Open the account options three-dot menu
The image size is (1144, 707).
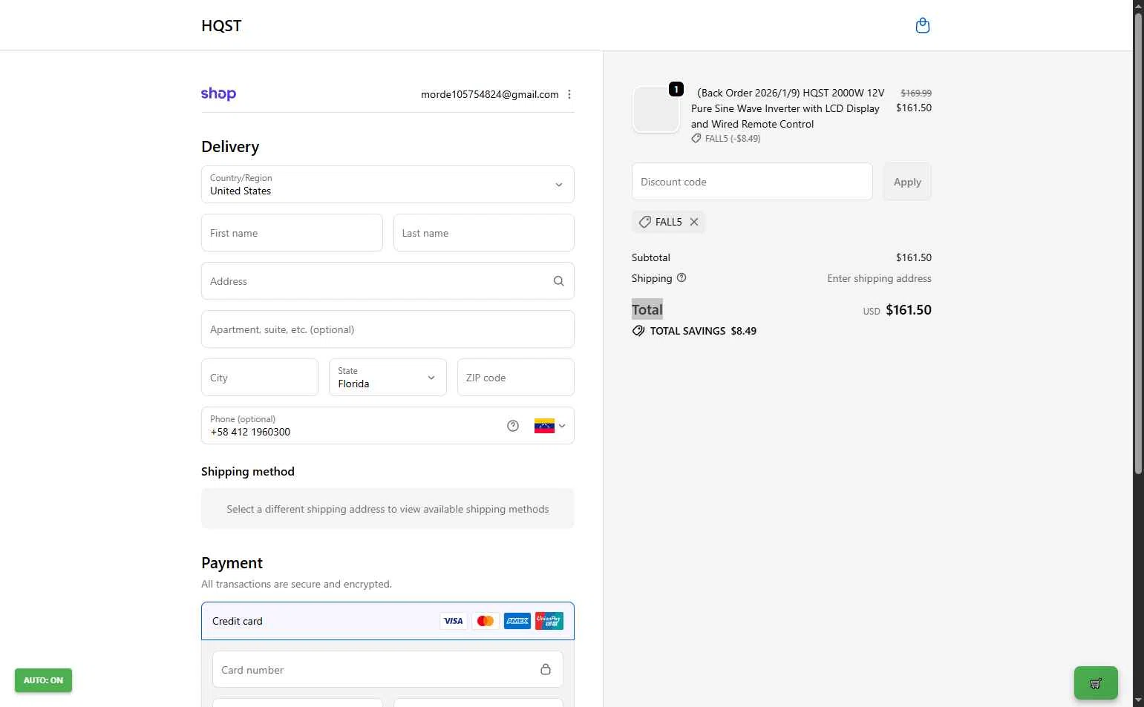click(569, 94)
